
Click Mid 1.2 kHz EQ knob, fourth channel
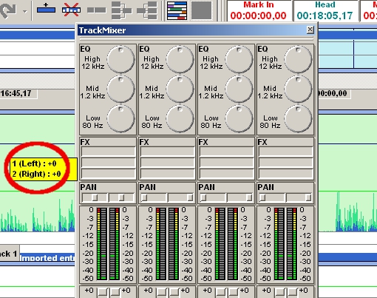click(x=298, y=89)
